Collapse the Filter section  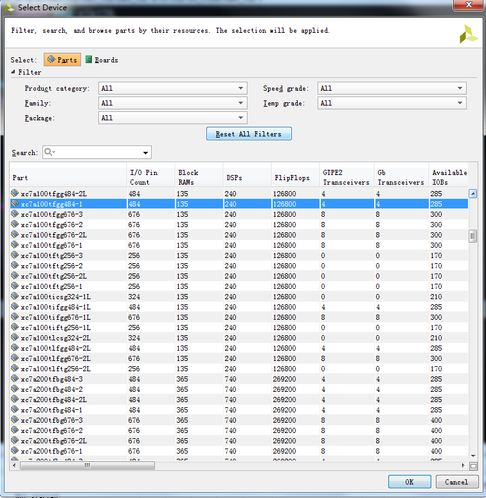pos(14,72)
